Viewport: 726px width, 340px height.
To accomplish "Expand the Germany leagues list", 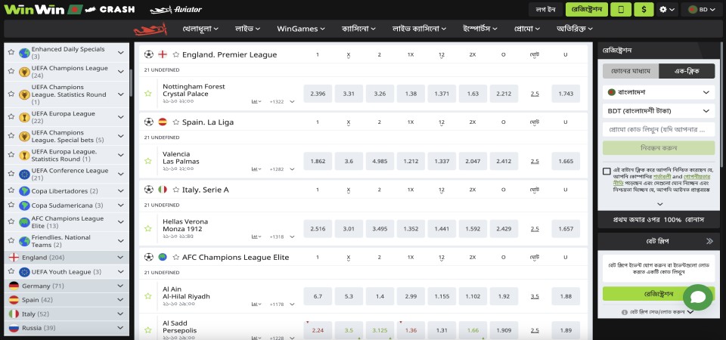I will (120, 286).
